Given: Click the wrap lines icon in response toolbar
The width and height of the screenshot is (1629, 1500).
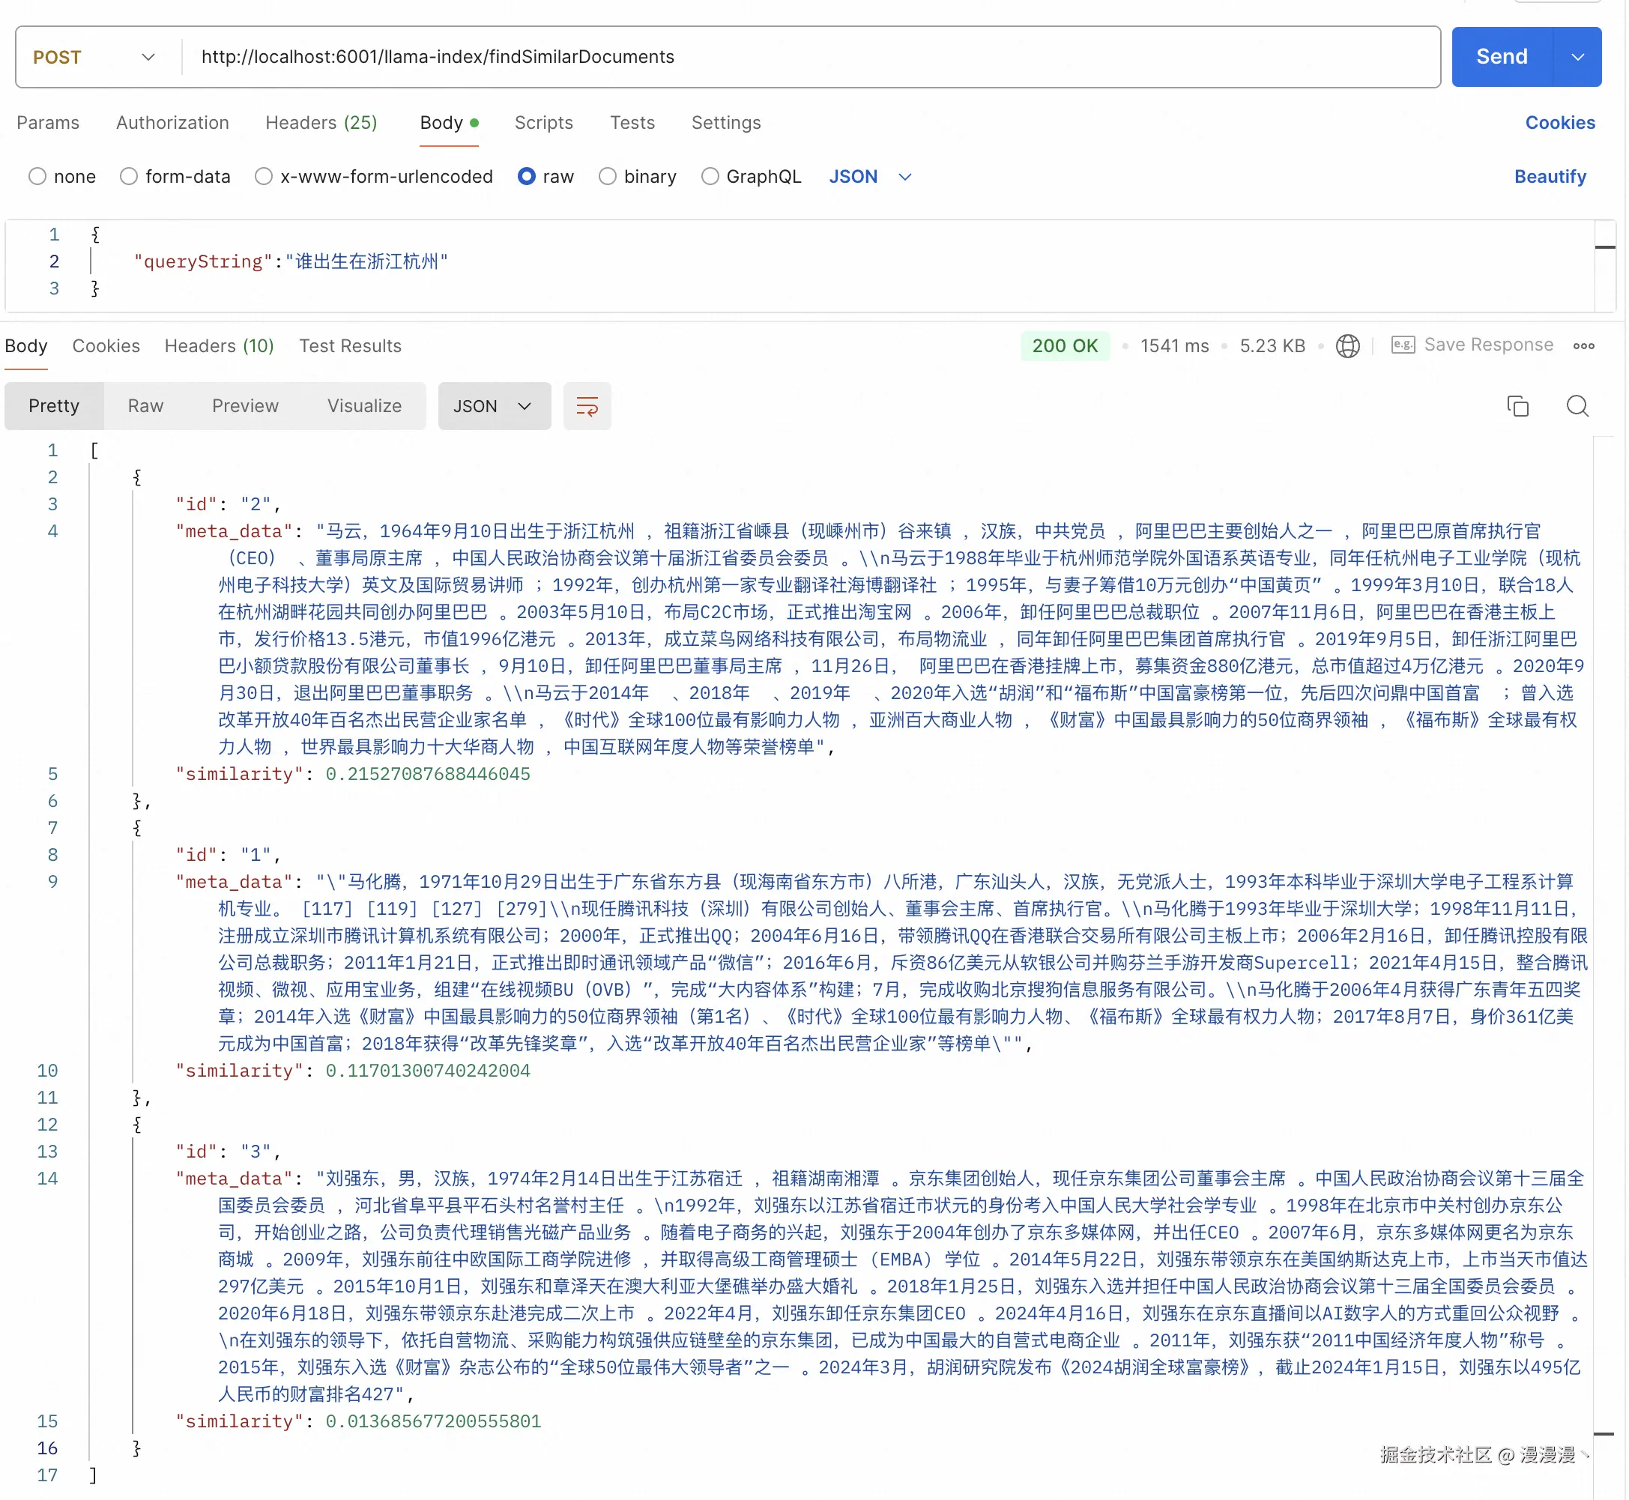Looking at the screenshot, I should pyautogui.click(x=586, y=406).
